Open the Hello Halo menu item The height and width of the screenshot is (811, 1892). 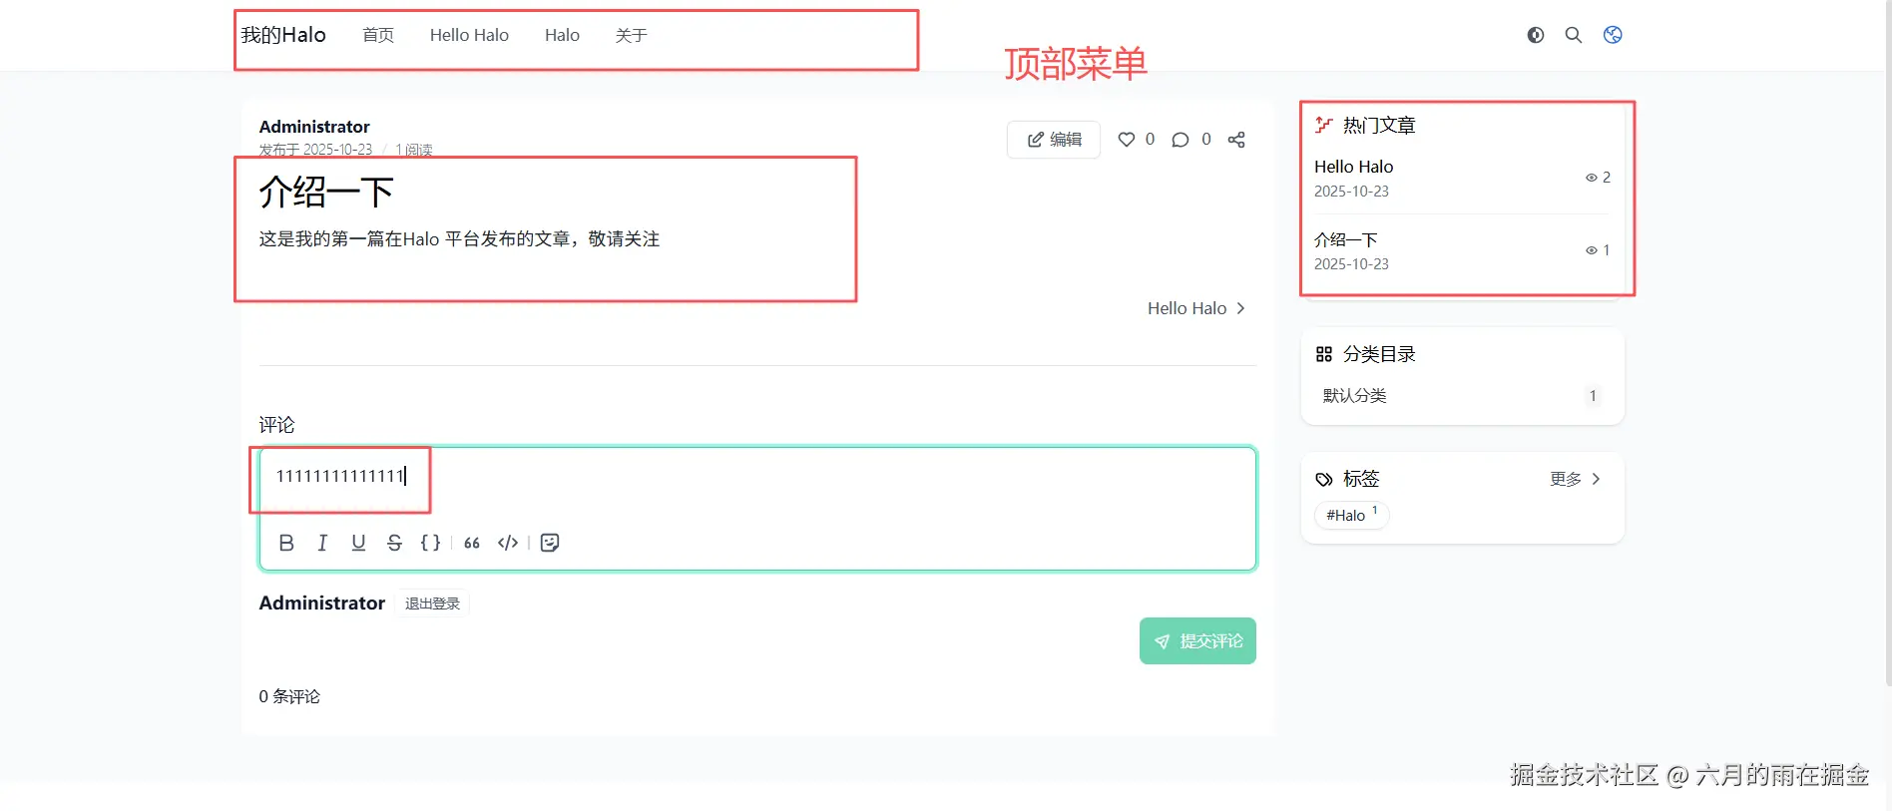pos(469,35)
